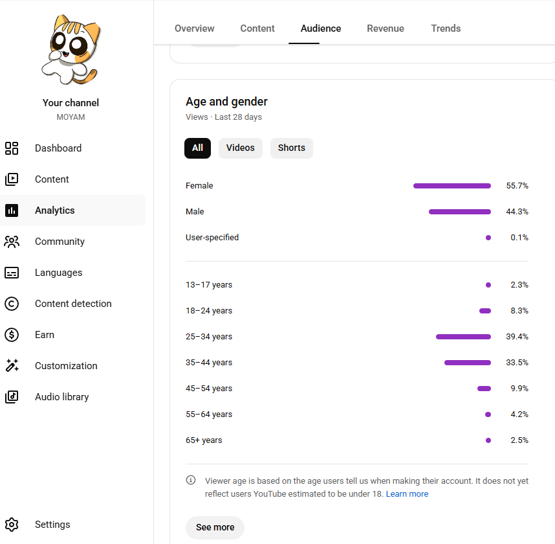Click the 33.5% value
Screen dimensions: 555x544
tap(517, 363)
